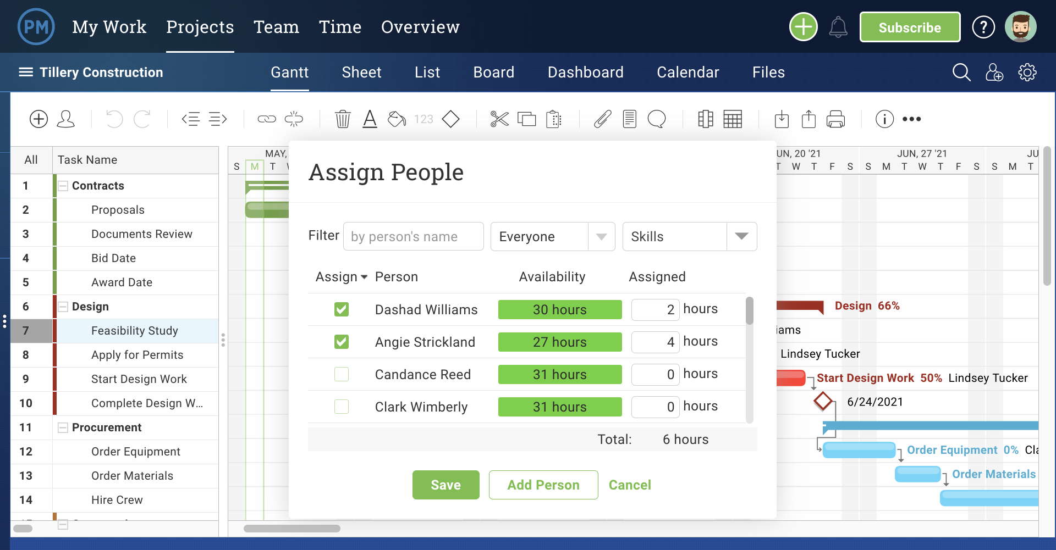Click the Save button

tap(446, 485)
